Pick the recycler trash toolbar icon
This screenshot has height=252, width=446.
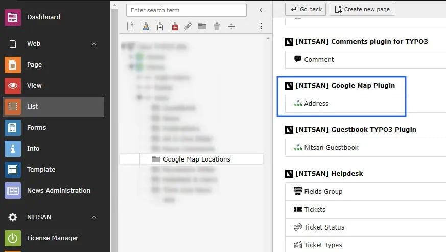(217, 26)
